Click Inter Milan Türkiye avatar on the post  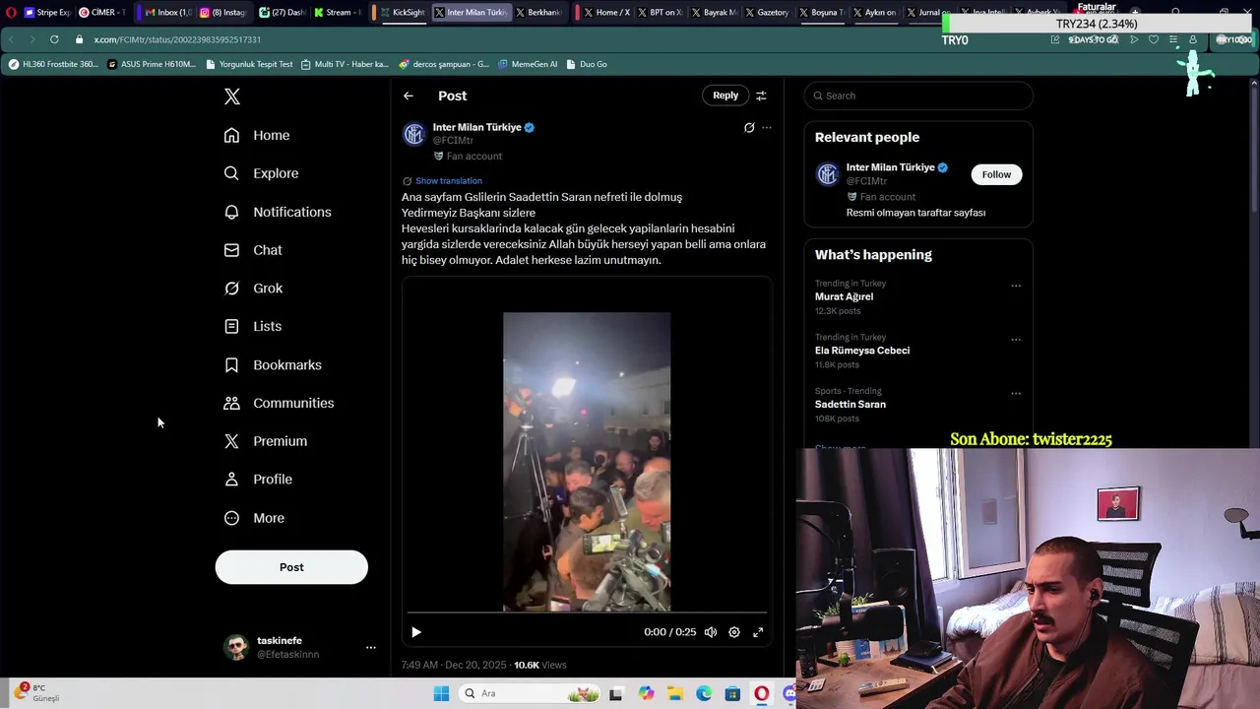click(414, 134)
